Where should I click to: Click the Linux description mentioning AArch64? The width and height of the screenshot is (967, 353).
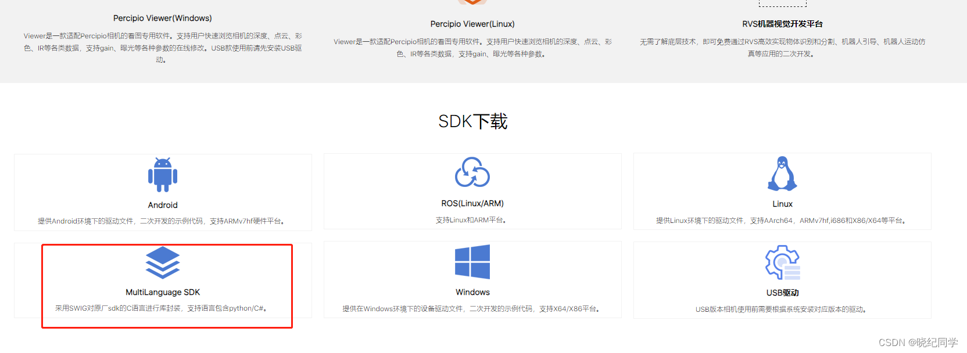pos(782,221)
